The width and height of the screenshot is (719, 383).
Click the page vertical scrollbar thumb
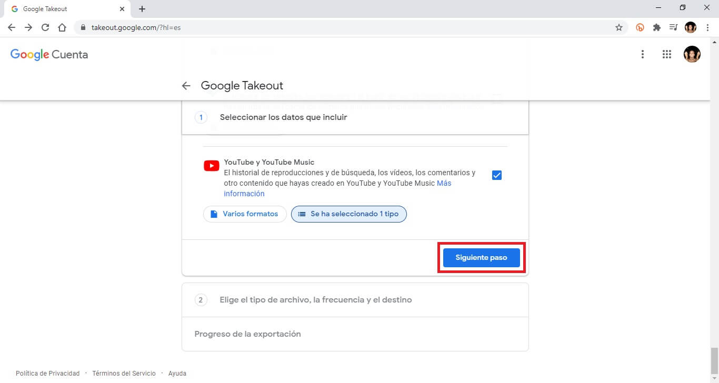(x=714, y=360)
